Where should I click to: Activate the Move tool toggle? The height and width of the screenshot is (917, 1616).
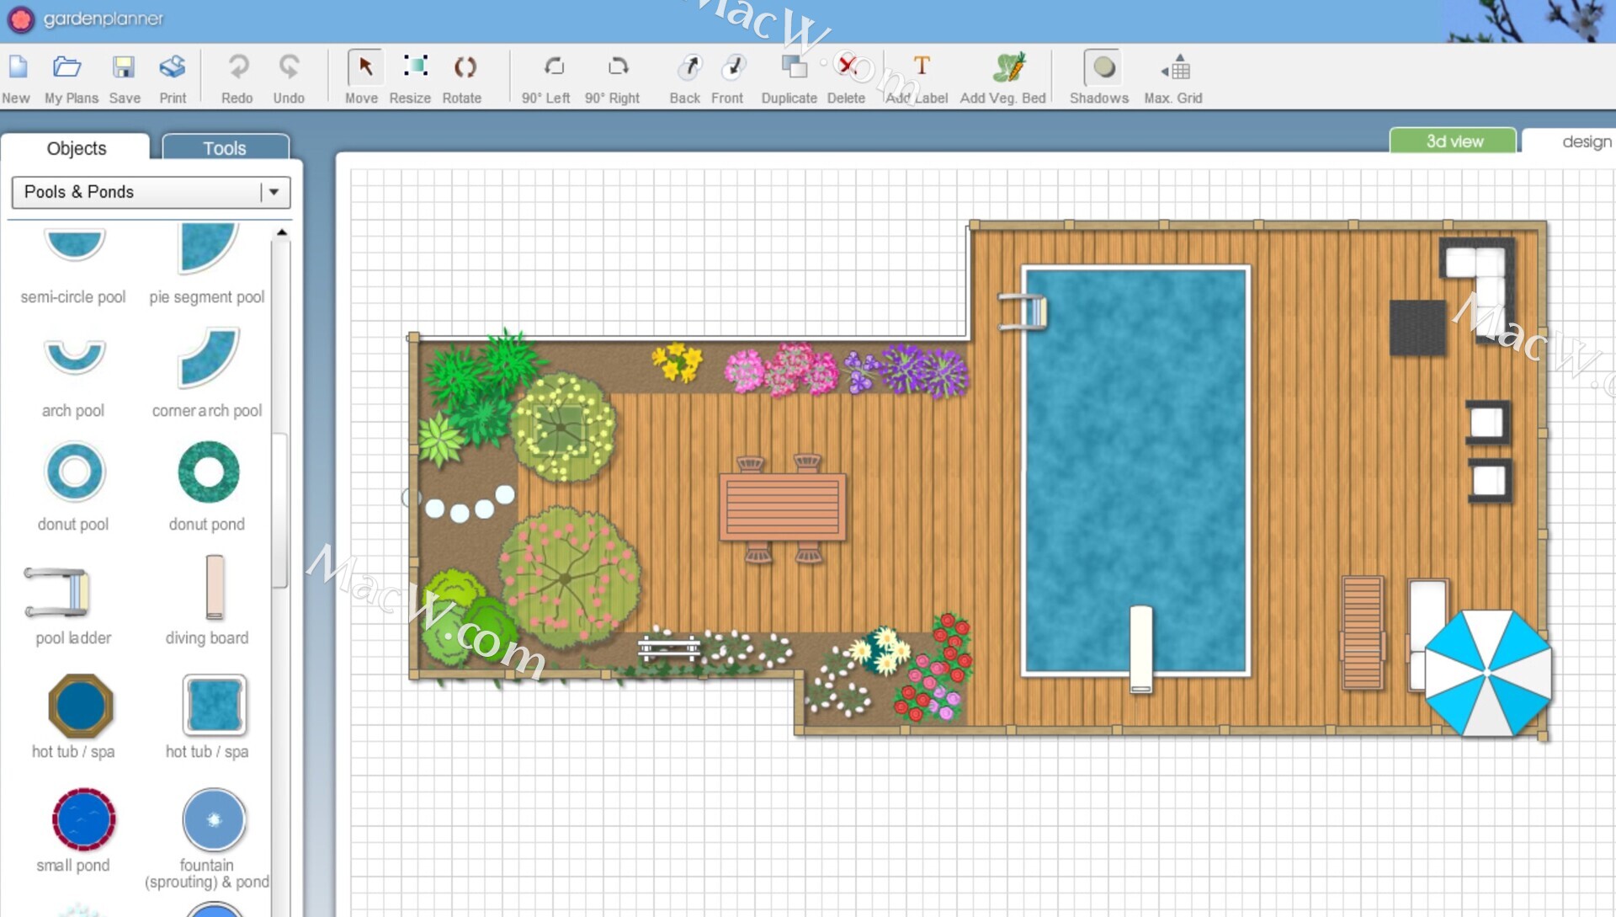tap(364, 67)
